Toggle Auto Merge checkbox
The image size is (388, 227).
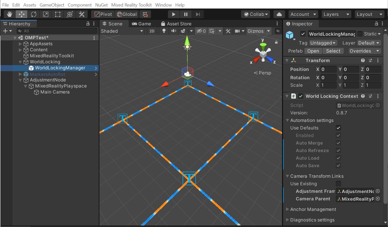pyautogui.click(x=338, y=143)
